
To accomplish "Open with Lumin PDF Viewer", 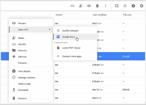I will click(x=75, y=48).
